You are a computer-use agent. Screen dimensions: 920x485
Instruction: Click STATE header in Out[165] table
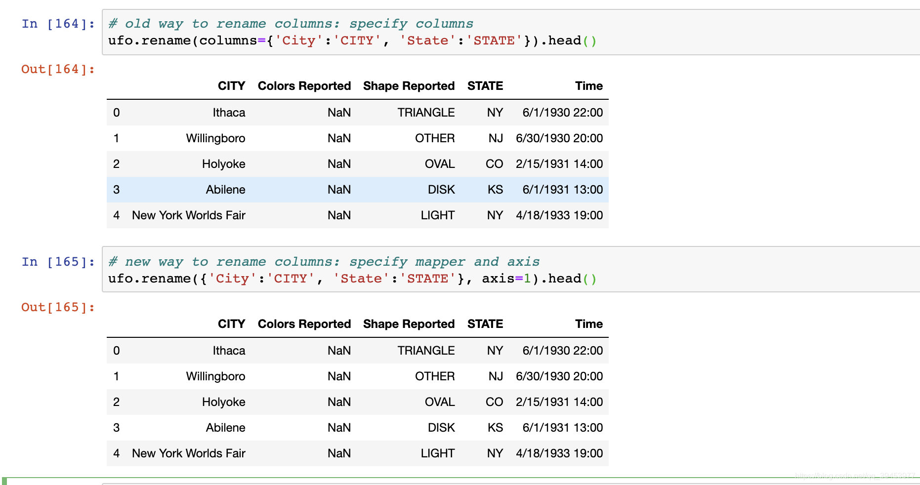tap(485, 324)
